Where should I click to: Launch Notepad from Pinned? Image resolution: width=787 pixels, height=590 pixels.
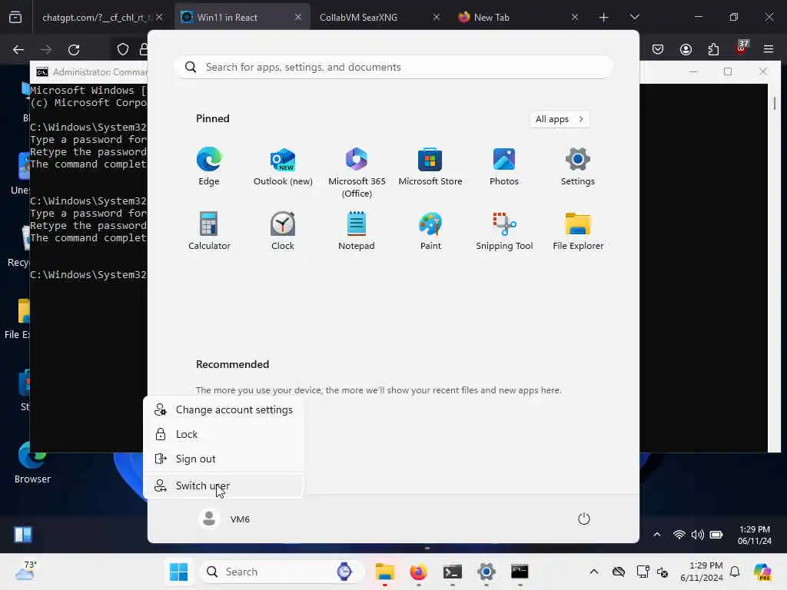[x=357, y=230]
